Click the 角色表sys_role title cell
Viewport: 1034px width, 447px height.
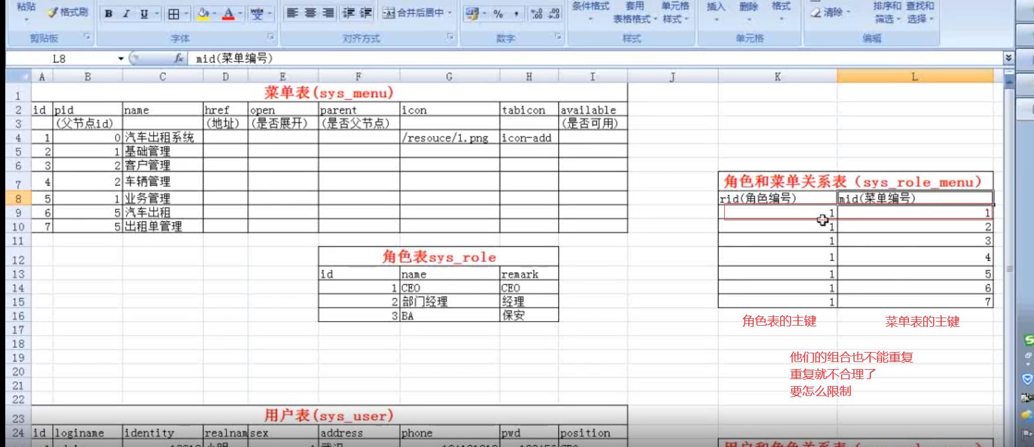click(x=439, y=257)
